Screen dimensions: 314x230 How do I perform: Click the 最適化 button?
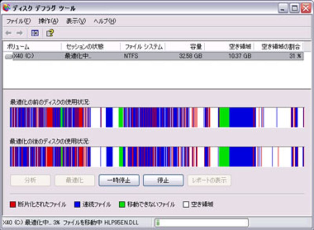75,180
